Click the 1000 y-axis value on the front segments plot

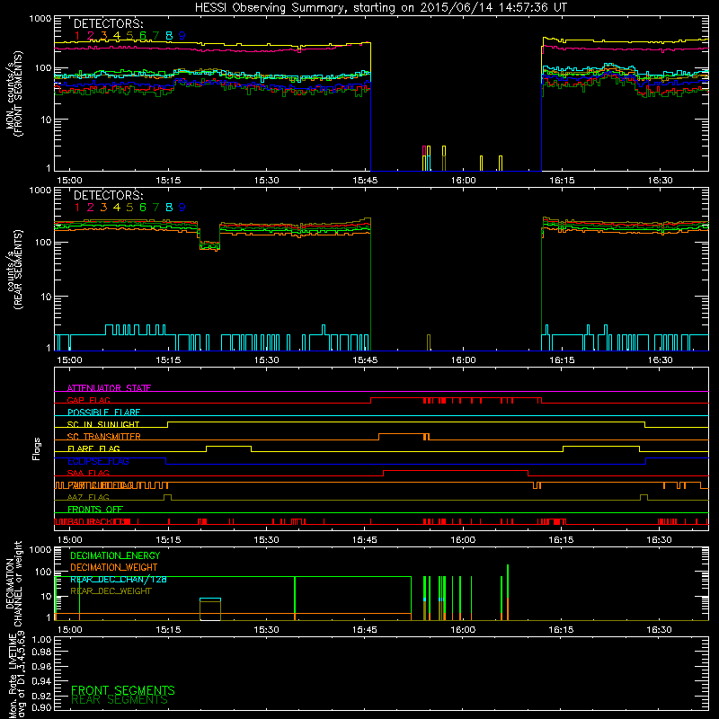40,19
